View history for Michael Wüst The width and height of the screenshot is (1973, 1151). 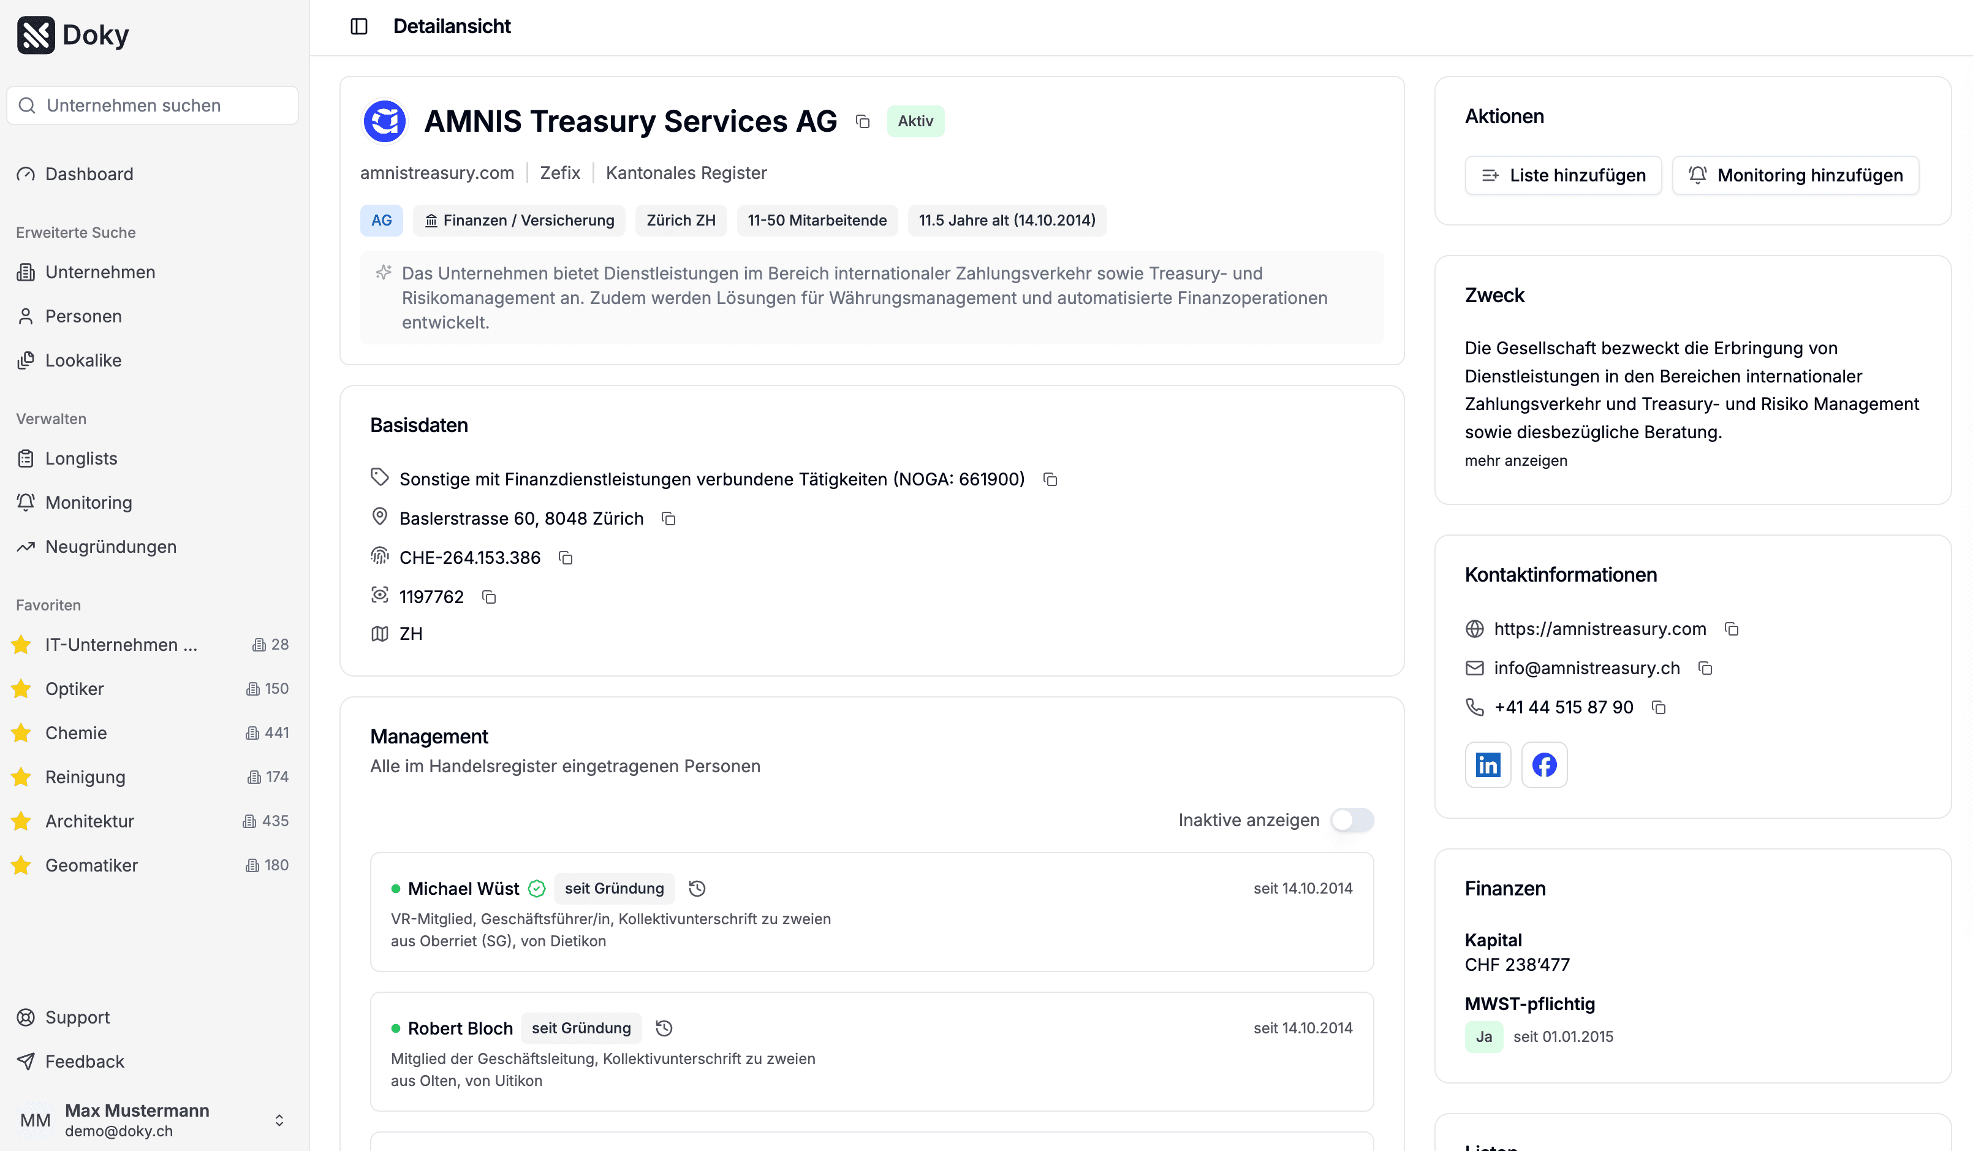pyautogui.click(x=697, y=889)
